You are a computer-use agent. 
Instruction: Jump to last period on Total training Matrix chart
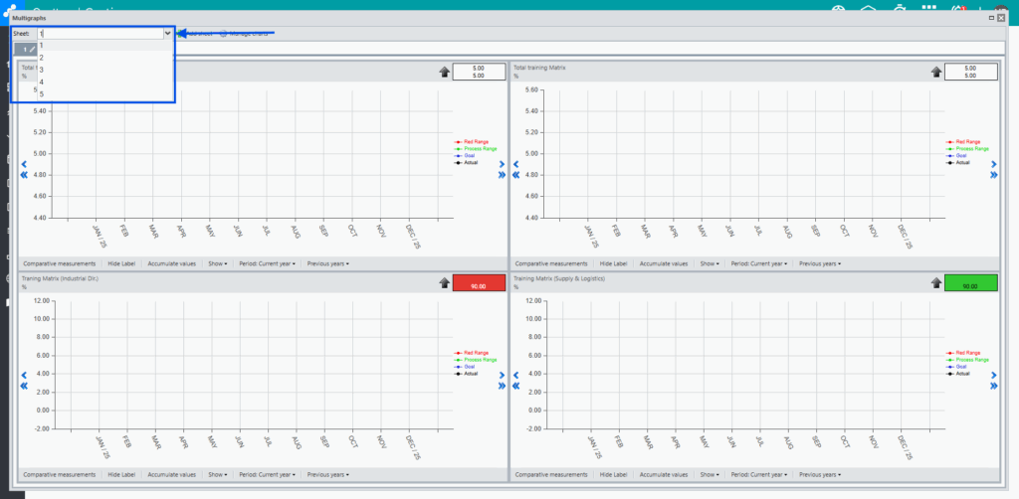coord(994,175)
